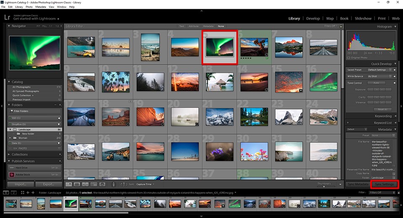Click the toolbar content dropdown triangle at toolbar end
Viewport: 403px width, 218px height.
click(340, 184)
